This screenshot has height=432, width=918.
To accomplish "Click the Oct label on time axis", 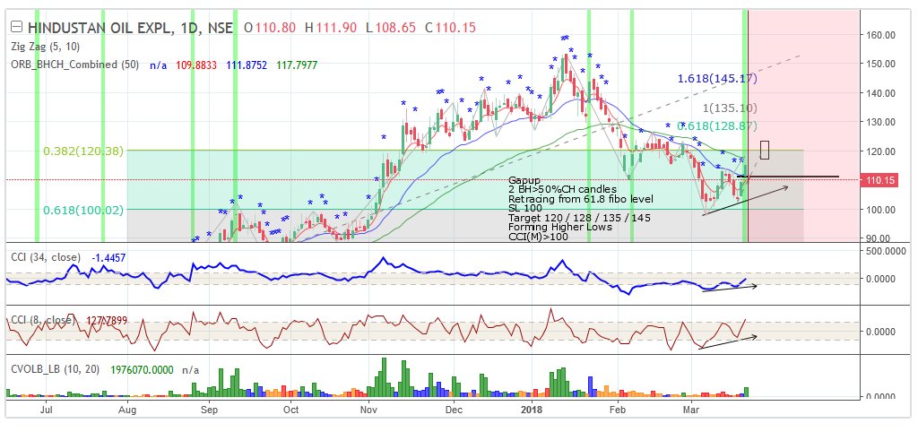I will click(x=290, y=410).
